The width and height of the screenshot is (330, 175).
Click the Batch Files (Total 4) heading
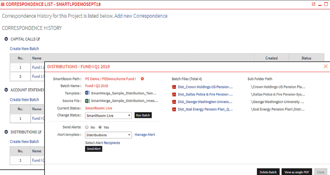[x=187, y=79]
